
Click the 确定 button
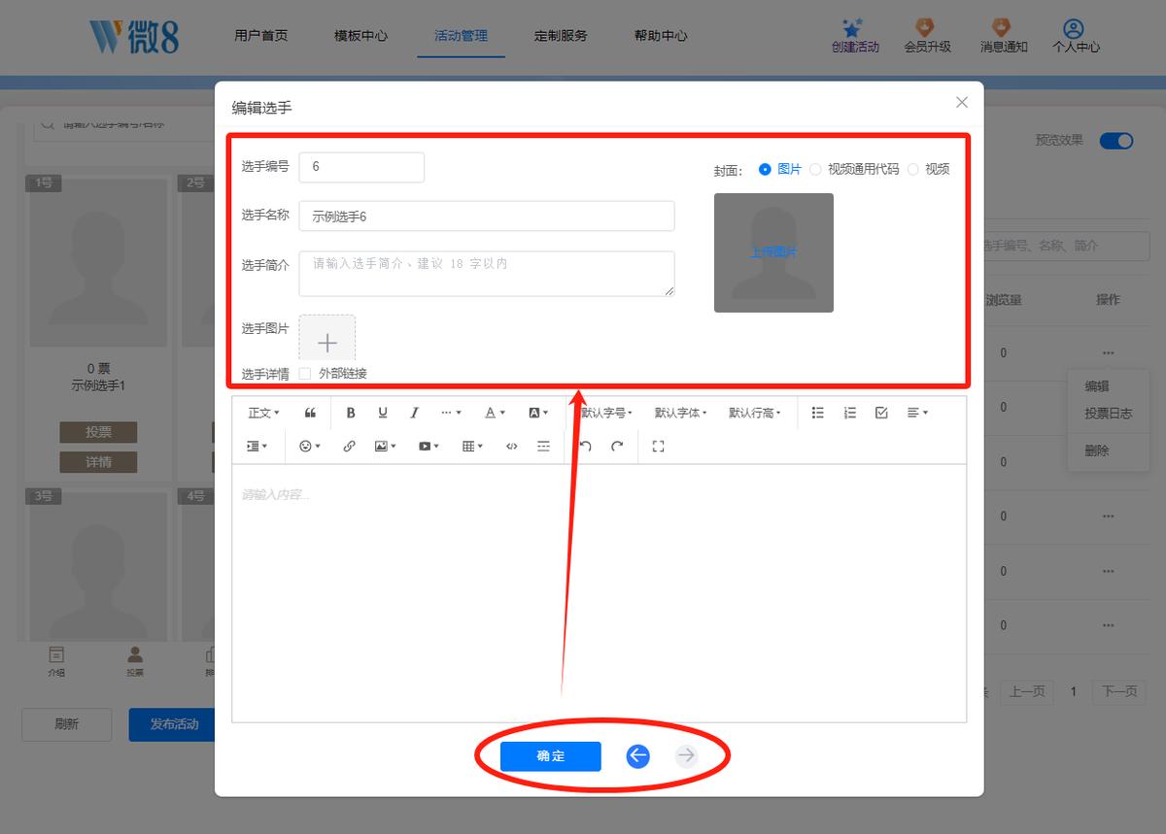[x=551, y=756]
